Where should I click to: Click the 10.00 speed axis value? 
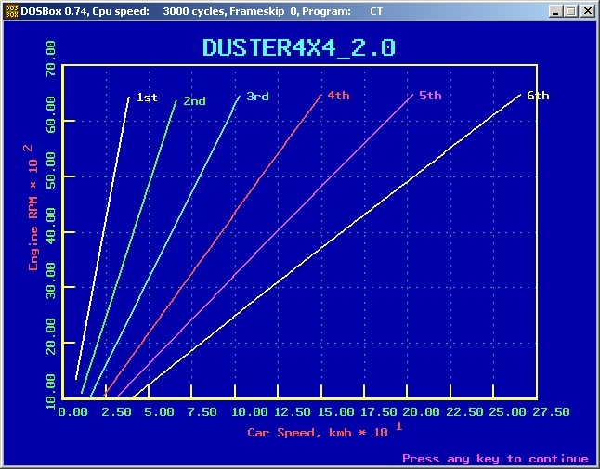[x=250, y=412]
